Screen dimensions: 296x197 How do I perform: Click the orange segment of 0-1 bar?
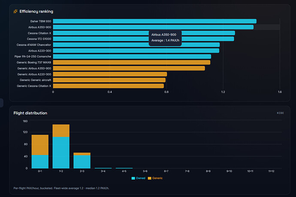click(x=40, y=145)
